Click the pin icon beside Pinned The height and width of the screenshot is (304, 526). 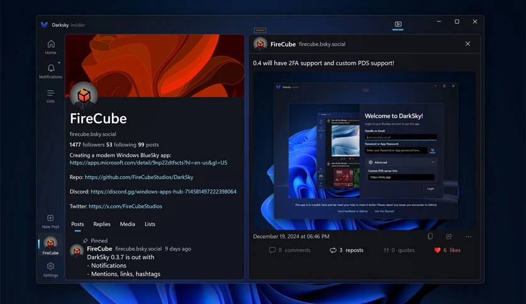point(85,241)
